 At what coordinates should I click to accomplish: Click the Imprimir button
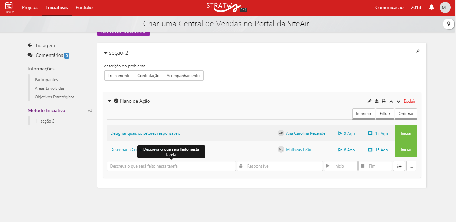coord(363,114)
